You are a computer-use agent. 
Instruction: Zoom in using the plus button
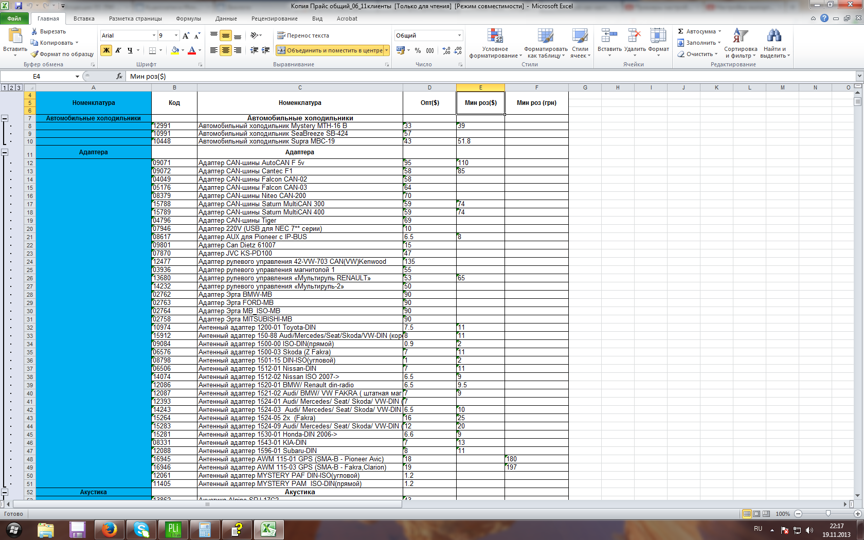857,514
